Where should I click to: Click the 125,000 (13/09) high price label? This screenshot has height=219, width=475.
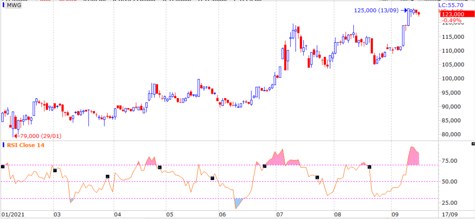coord(376,10)
